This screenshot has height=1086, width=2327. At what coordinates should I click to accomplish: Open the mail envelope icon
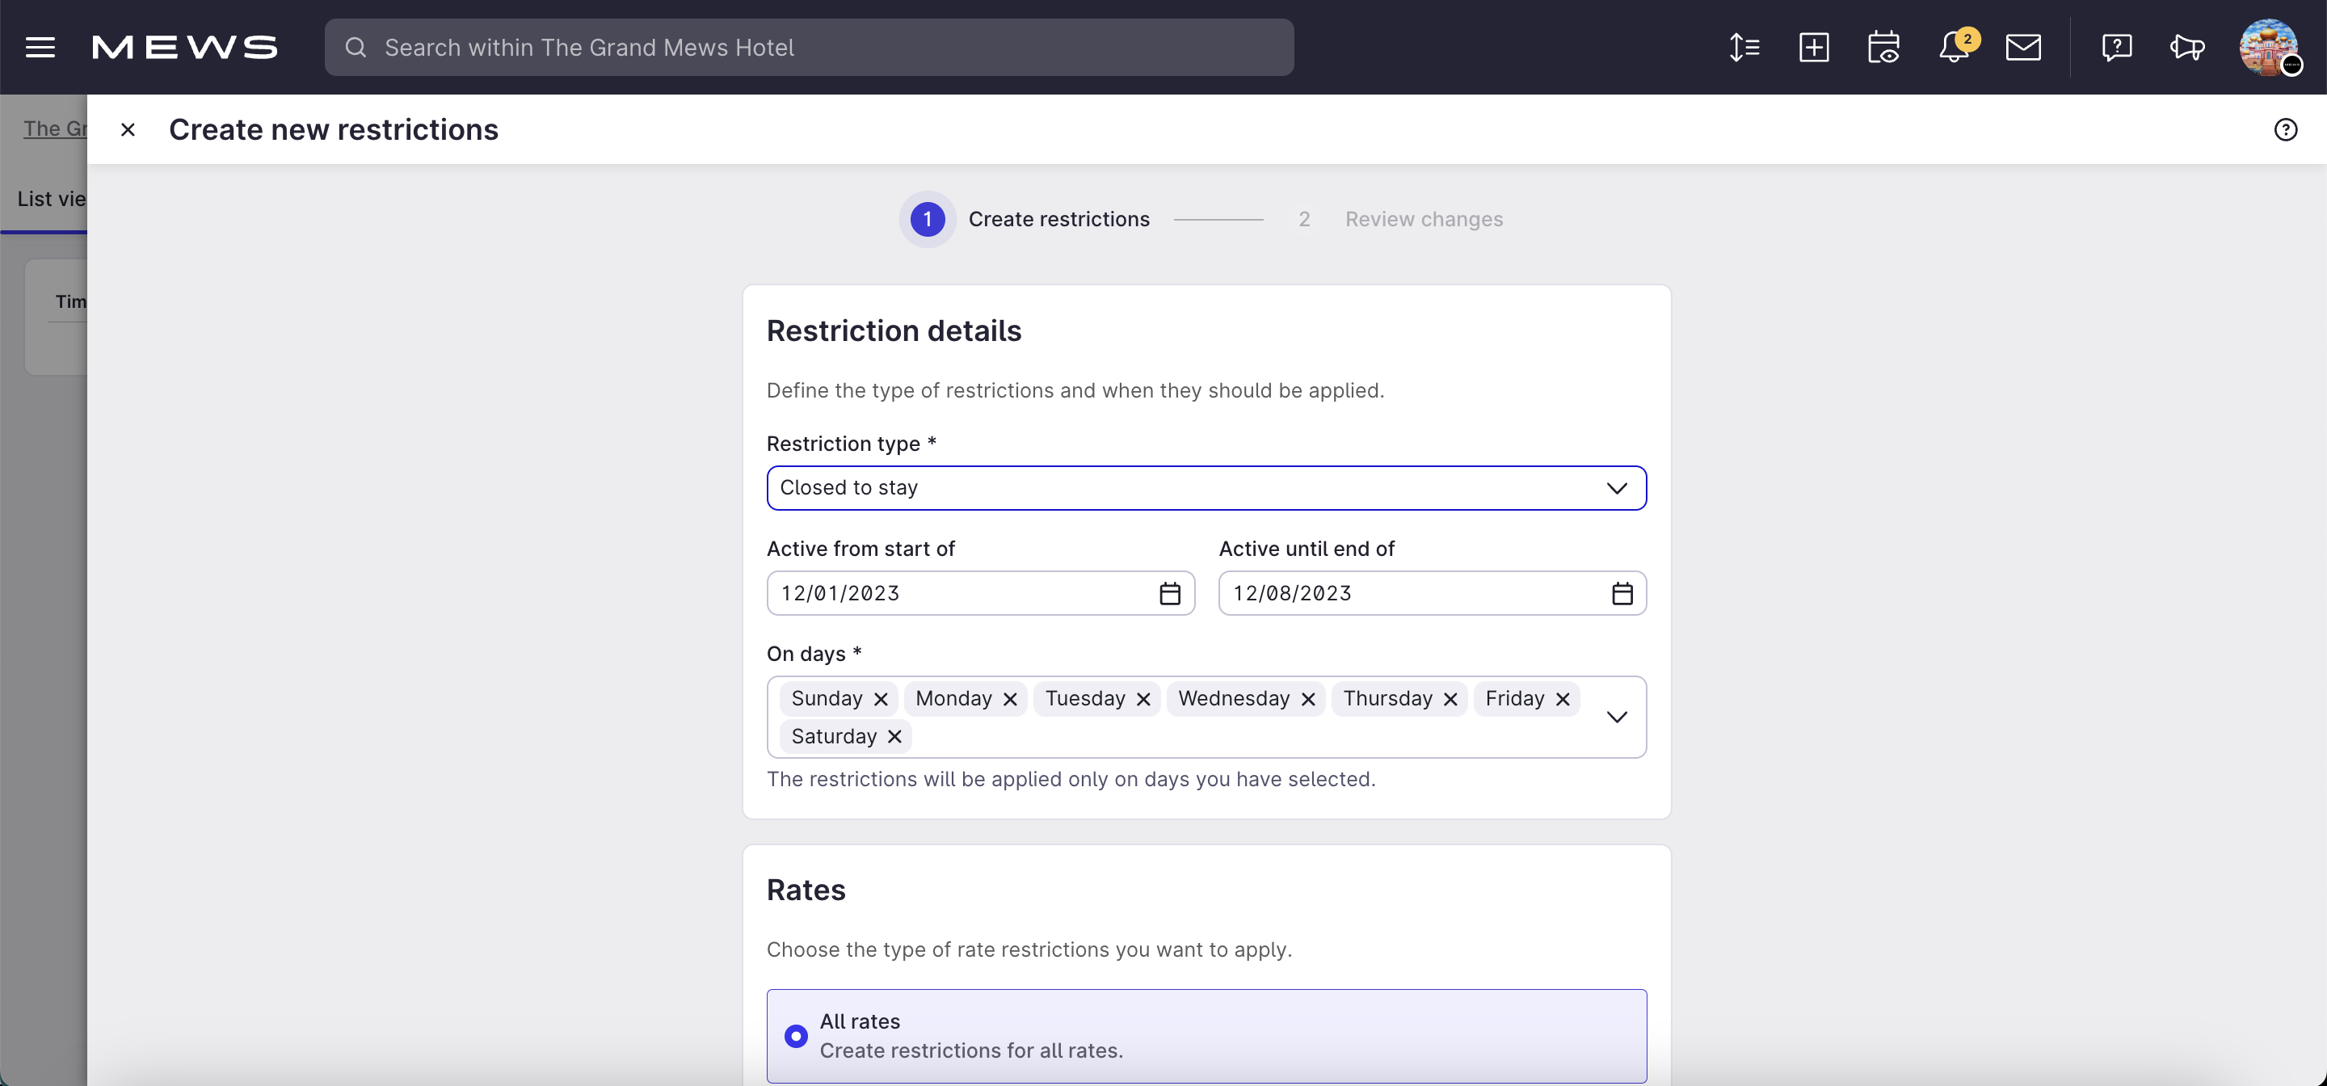coord(2023,47)
